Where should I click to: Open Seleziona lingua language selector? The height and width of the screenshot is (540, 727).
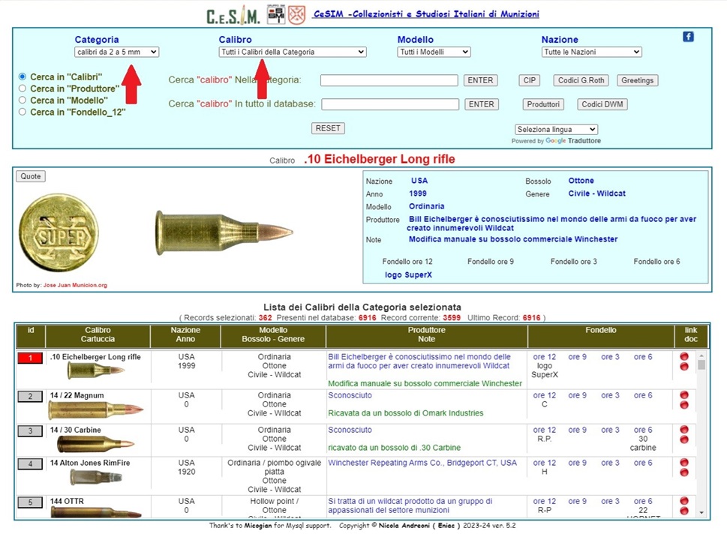(x=556, y=129)
